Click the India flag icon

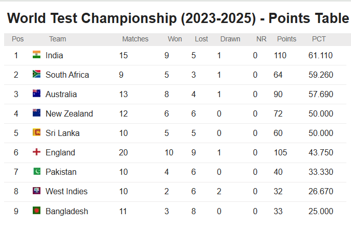[36, 55]
